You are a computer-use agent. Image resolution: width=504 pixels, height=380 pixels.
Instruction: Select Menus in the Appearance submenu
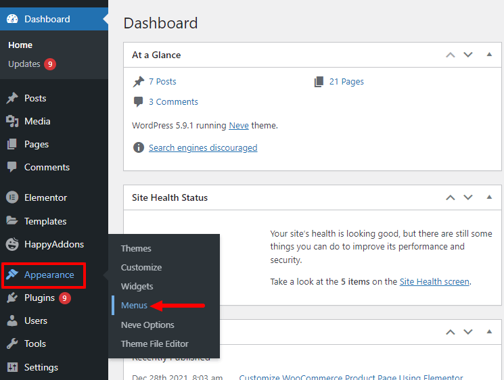(x=134, y=305)
